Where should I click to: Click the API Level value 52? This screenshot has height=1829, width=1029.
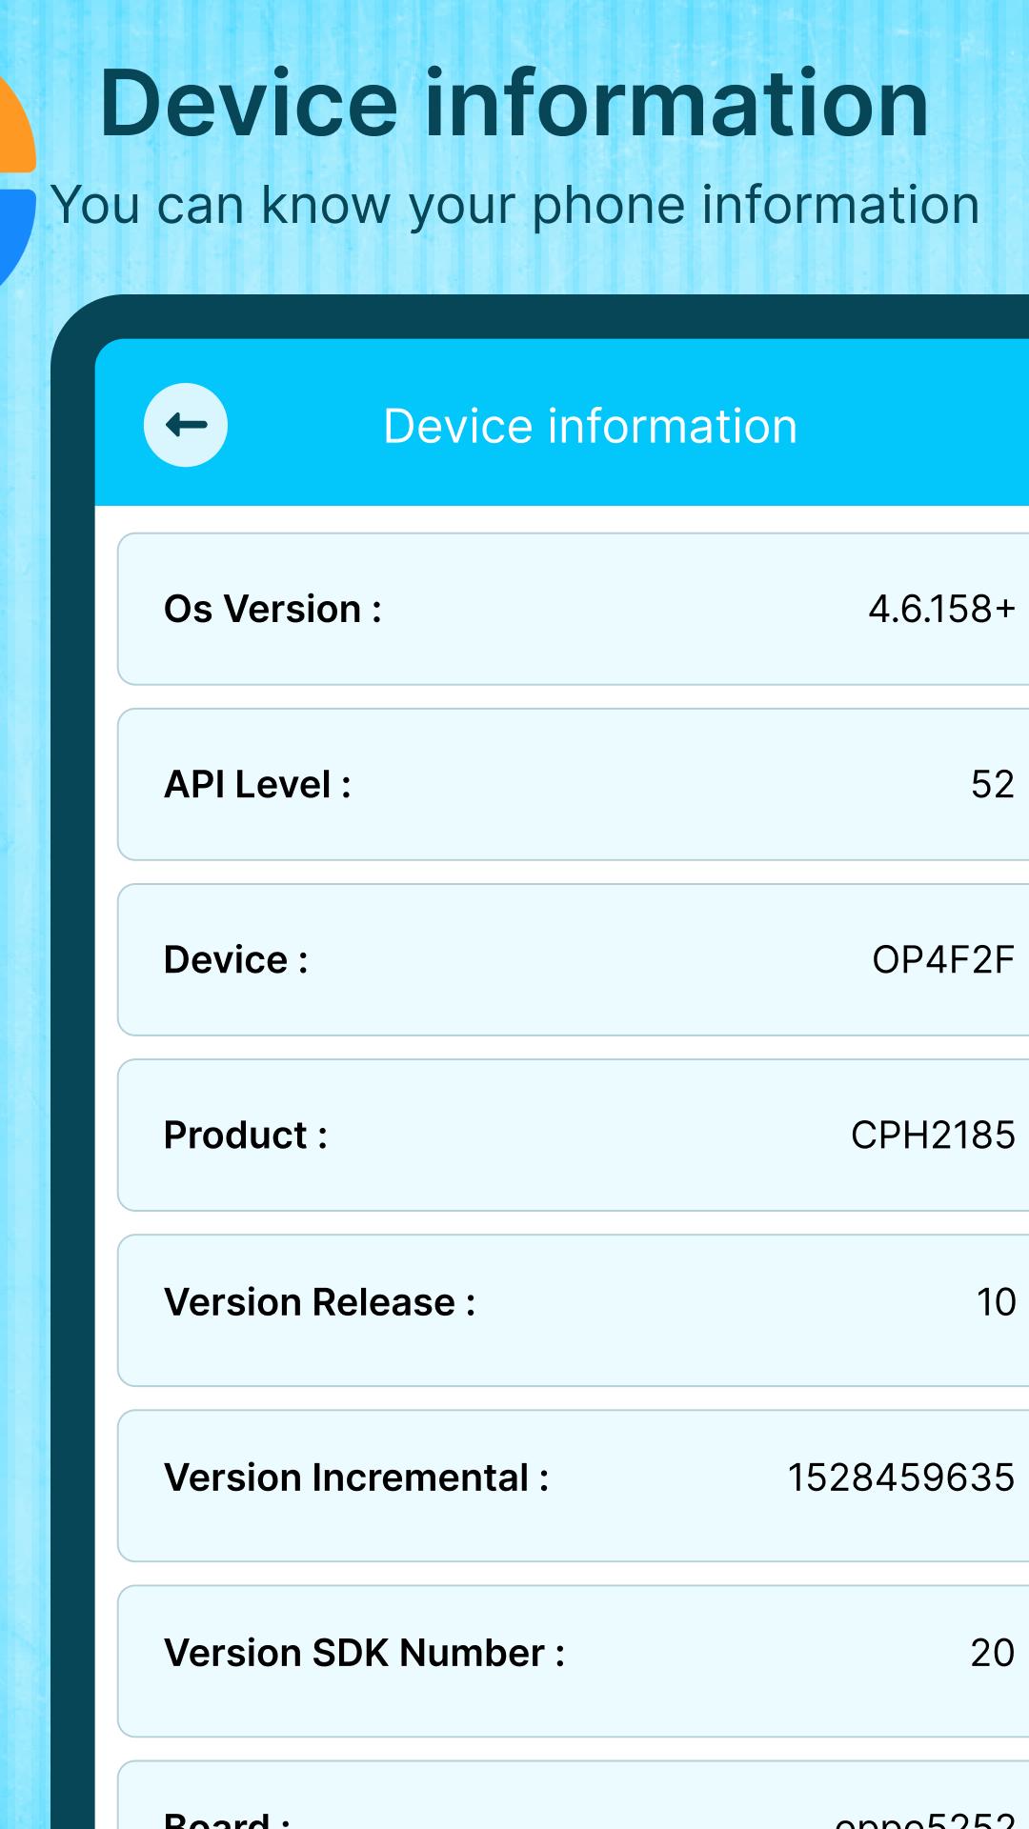(993, 784)
